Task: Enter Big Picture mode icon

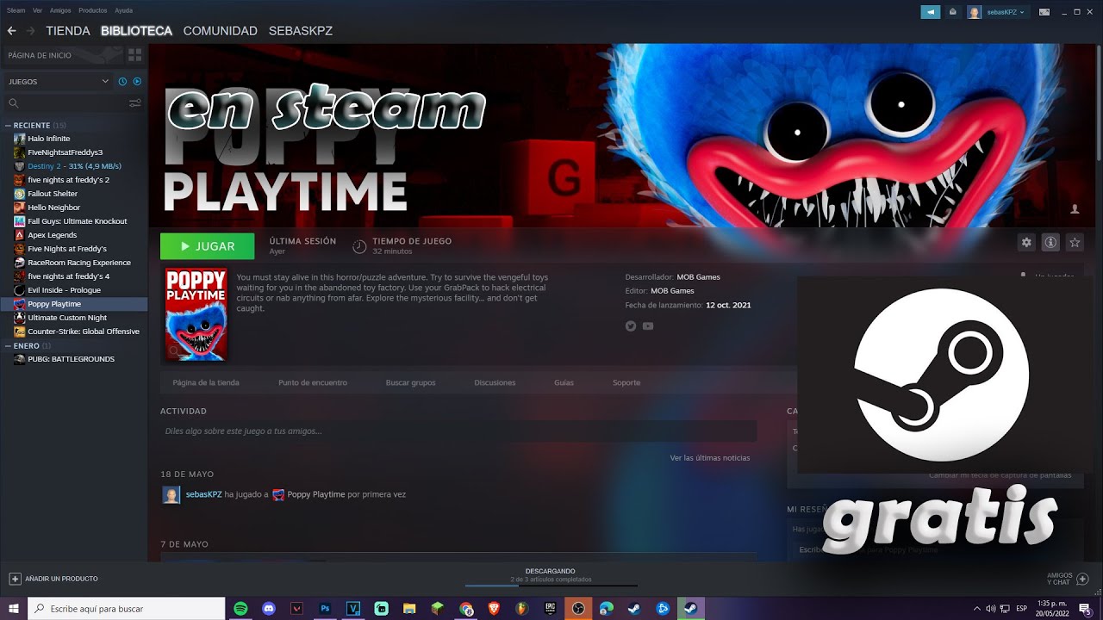Action: (x=1044, y=12)
